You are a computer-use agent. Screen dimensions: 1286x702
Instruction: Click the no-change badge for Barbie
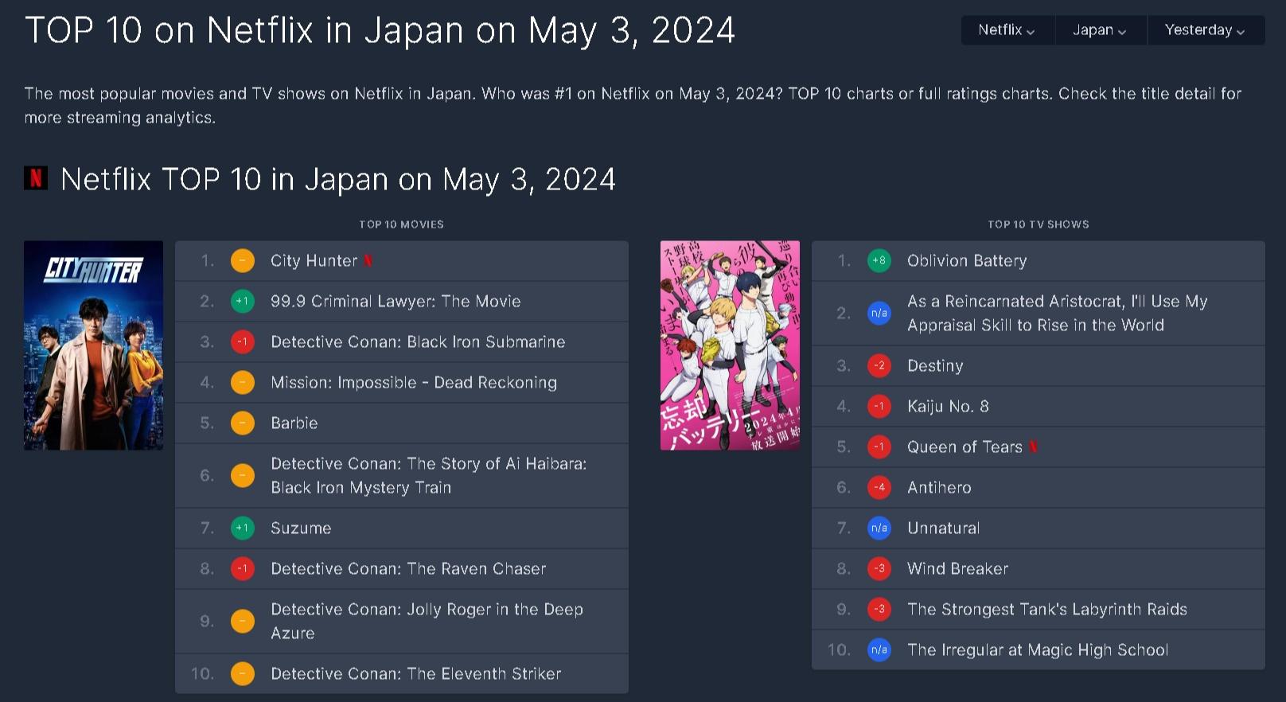pyautogui.click(x=243, y=423)
